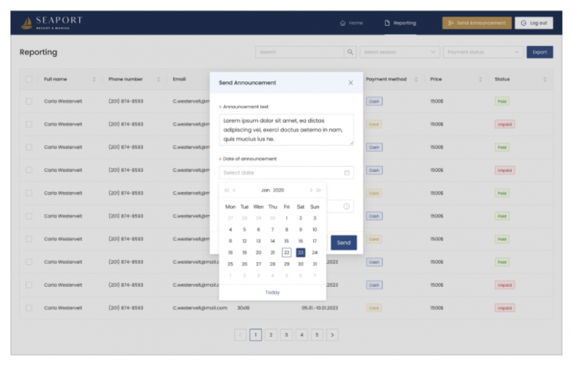Go to next year in calendar
572x366 pixels.
(318, 190)
